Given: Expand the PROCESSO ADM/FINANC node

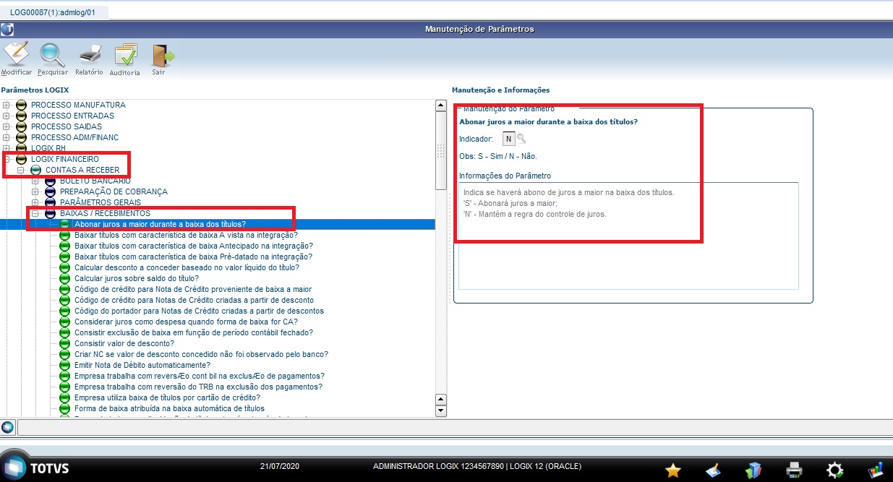Looking at the screenshot, I should click(x=7, y=138).
